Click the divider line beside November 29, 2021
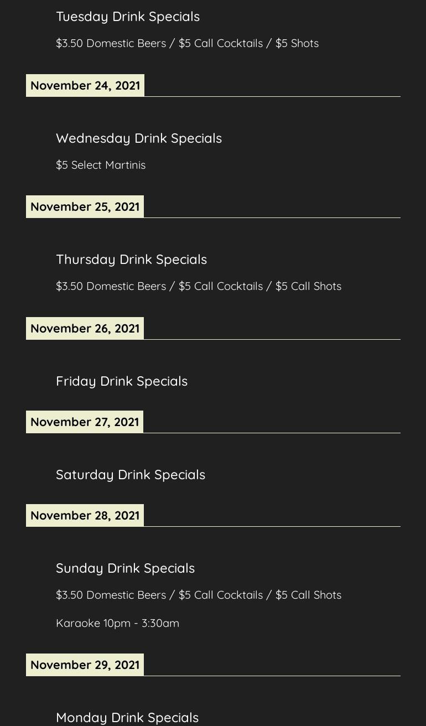The image size is (426, 726). [272, 676]
